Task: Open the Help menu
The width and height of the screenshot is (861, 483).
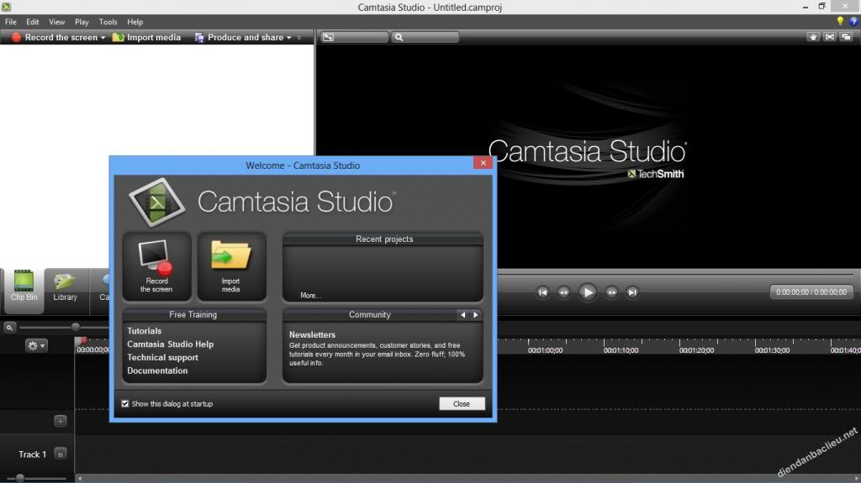Action: point(135,22)
